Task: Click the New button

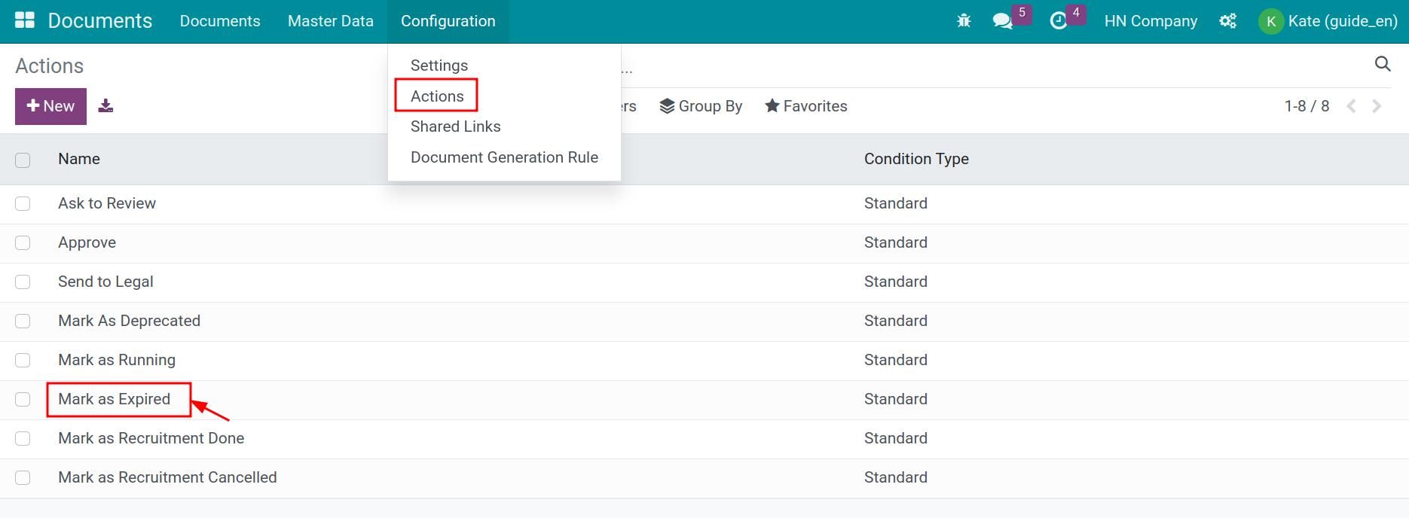Action: [50, 106]
